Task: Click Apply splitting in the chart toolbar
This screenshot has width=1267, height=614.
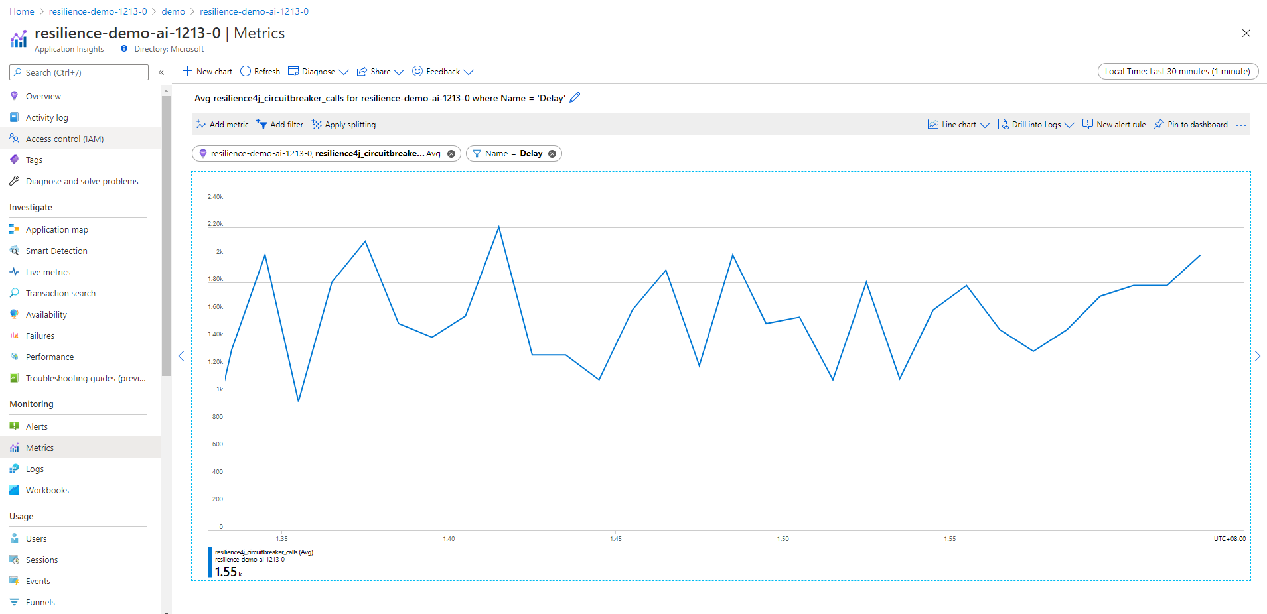Action: [344, 125]
